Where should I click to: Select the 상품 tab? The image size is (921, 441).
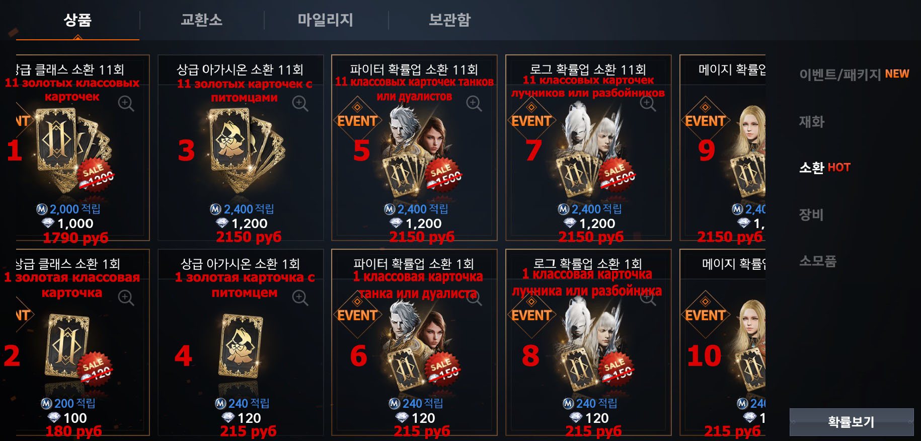click(x=78, y=20)
